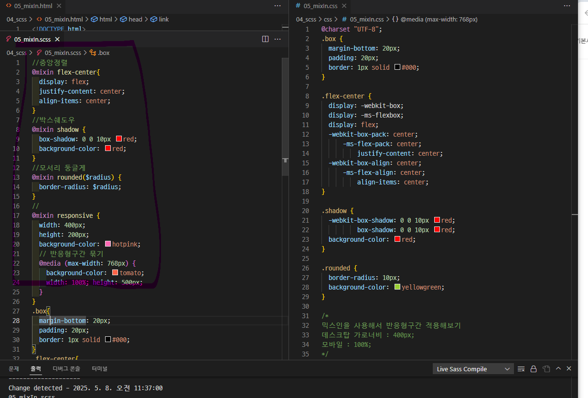Select the 05_mixin.scss tab
The width and height of the screenshot is (588, 398).
tap(32, 40)
